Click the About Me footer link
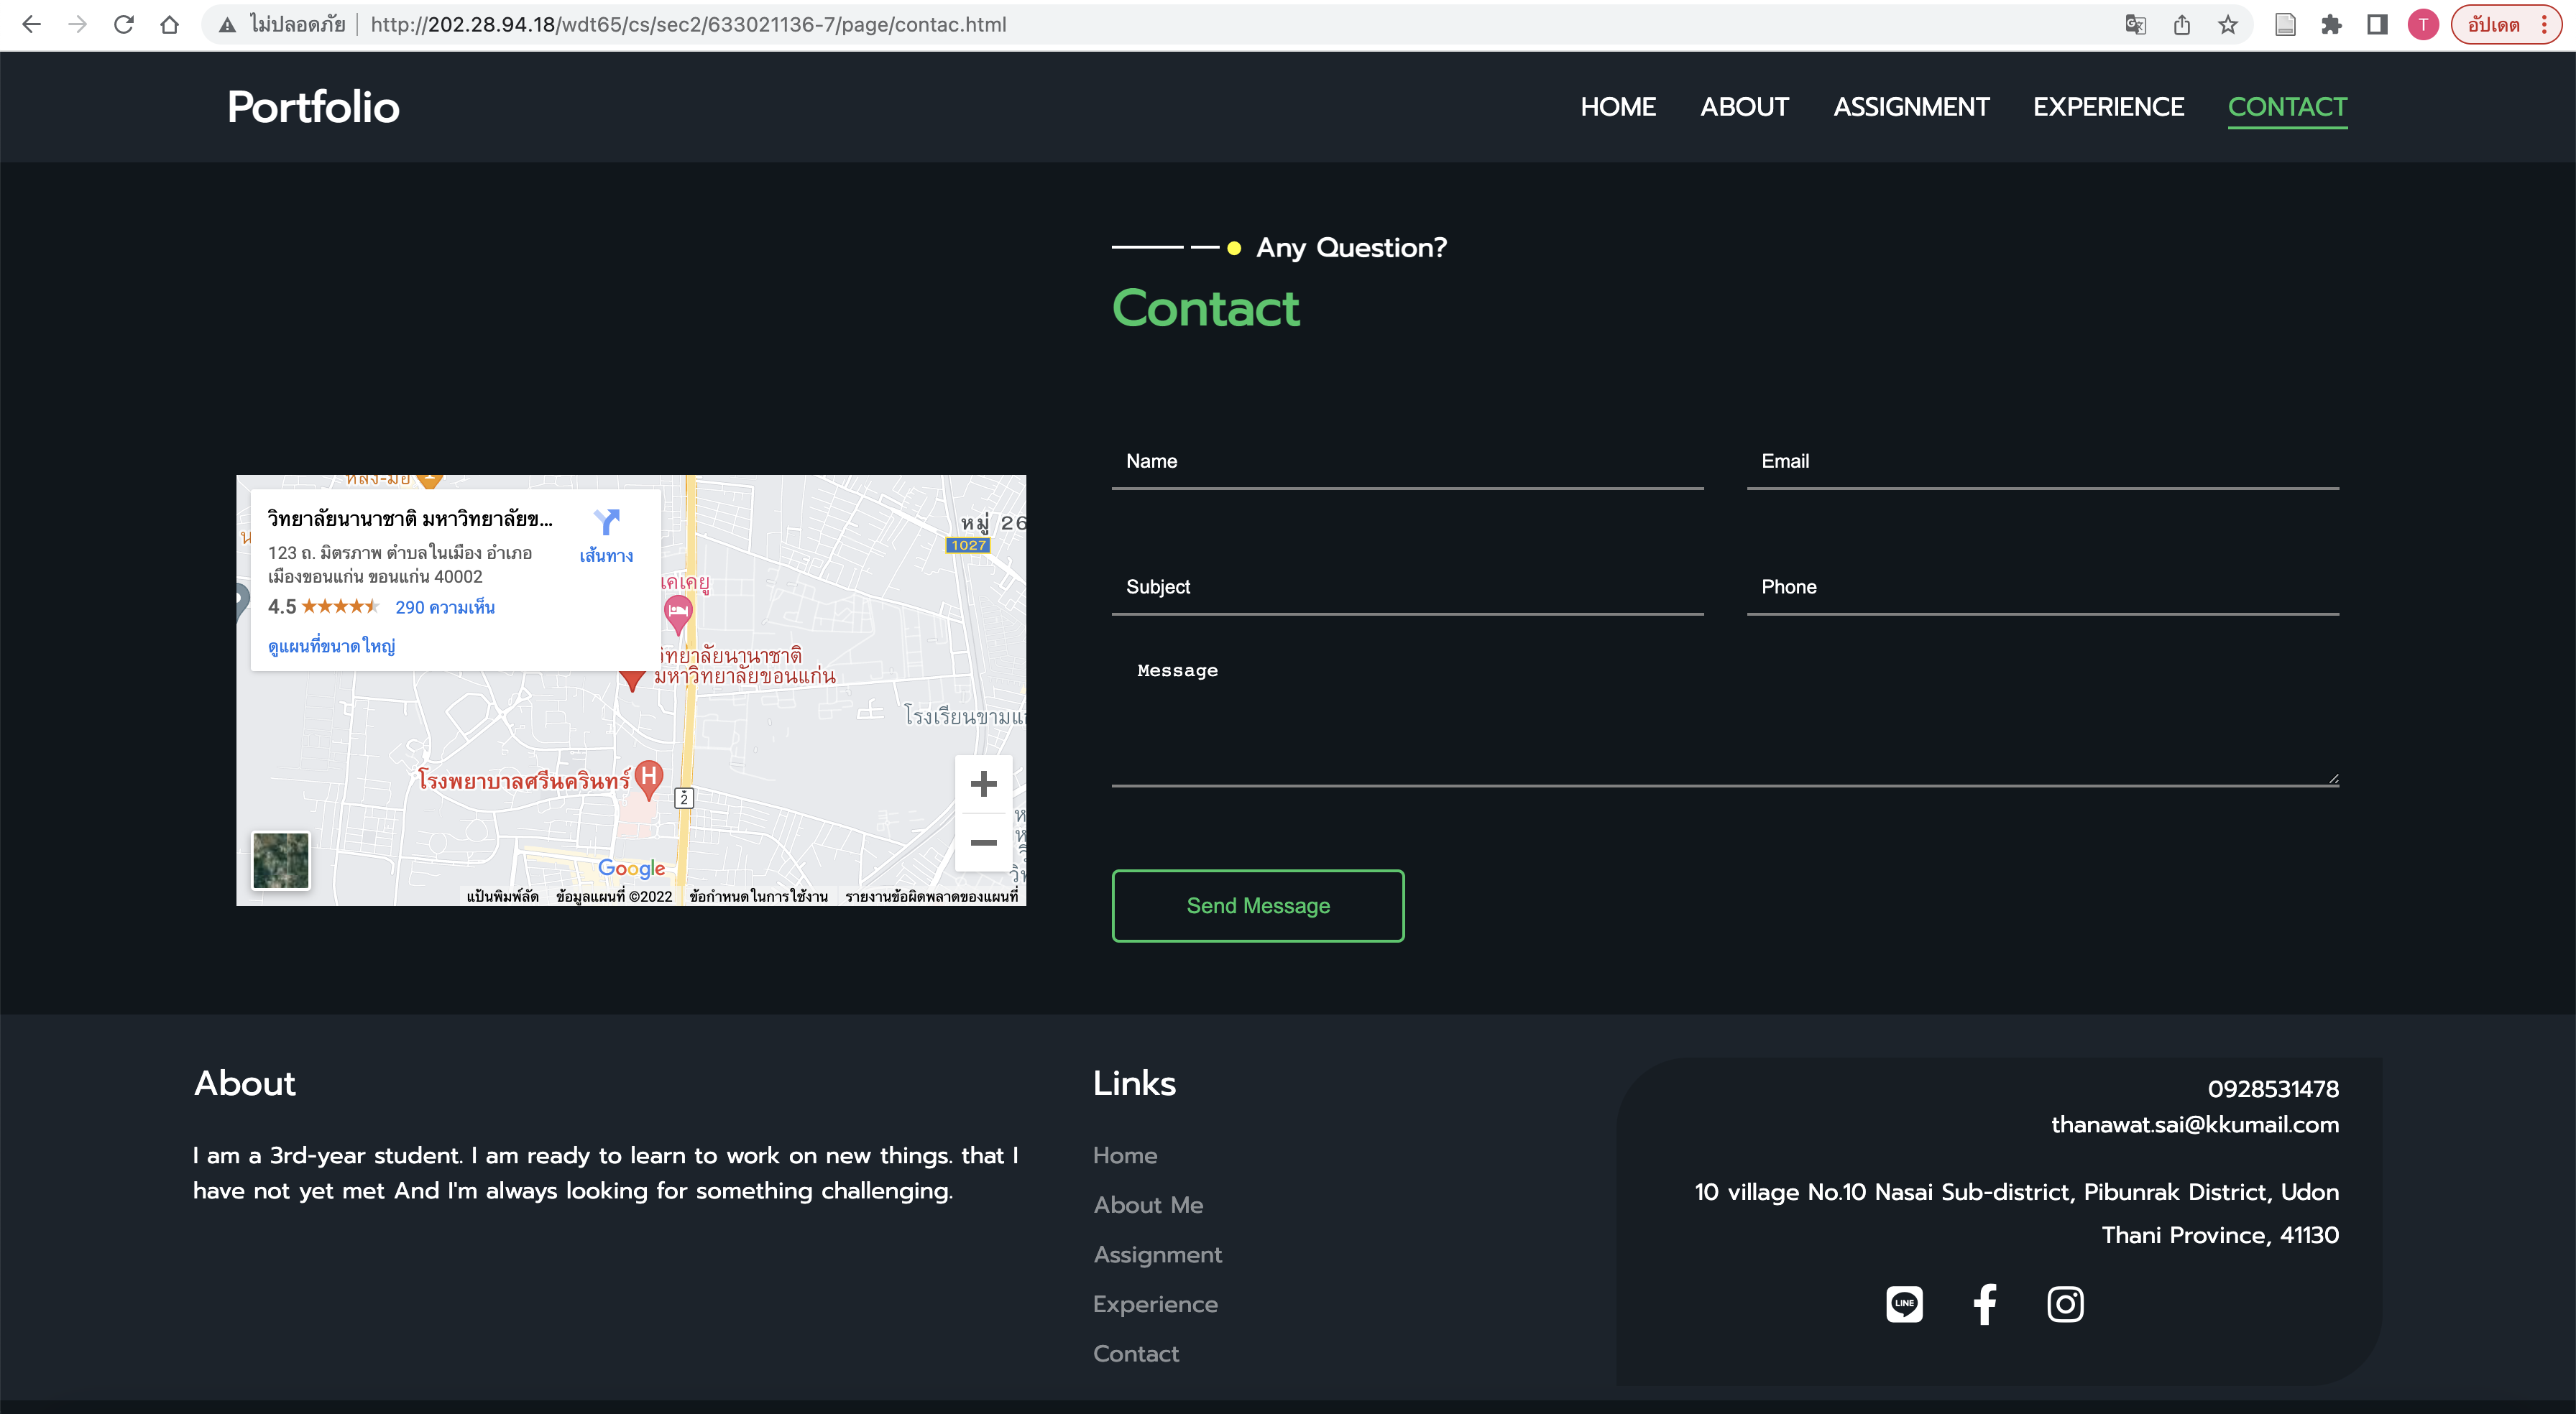 1148,1204
